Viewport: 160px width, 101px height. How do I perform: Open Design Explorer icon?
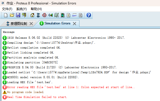coord(62,15)
